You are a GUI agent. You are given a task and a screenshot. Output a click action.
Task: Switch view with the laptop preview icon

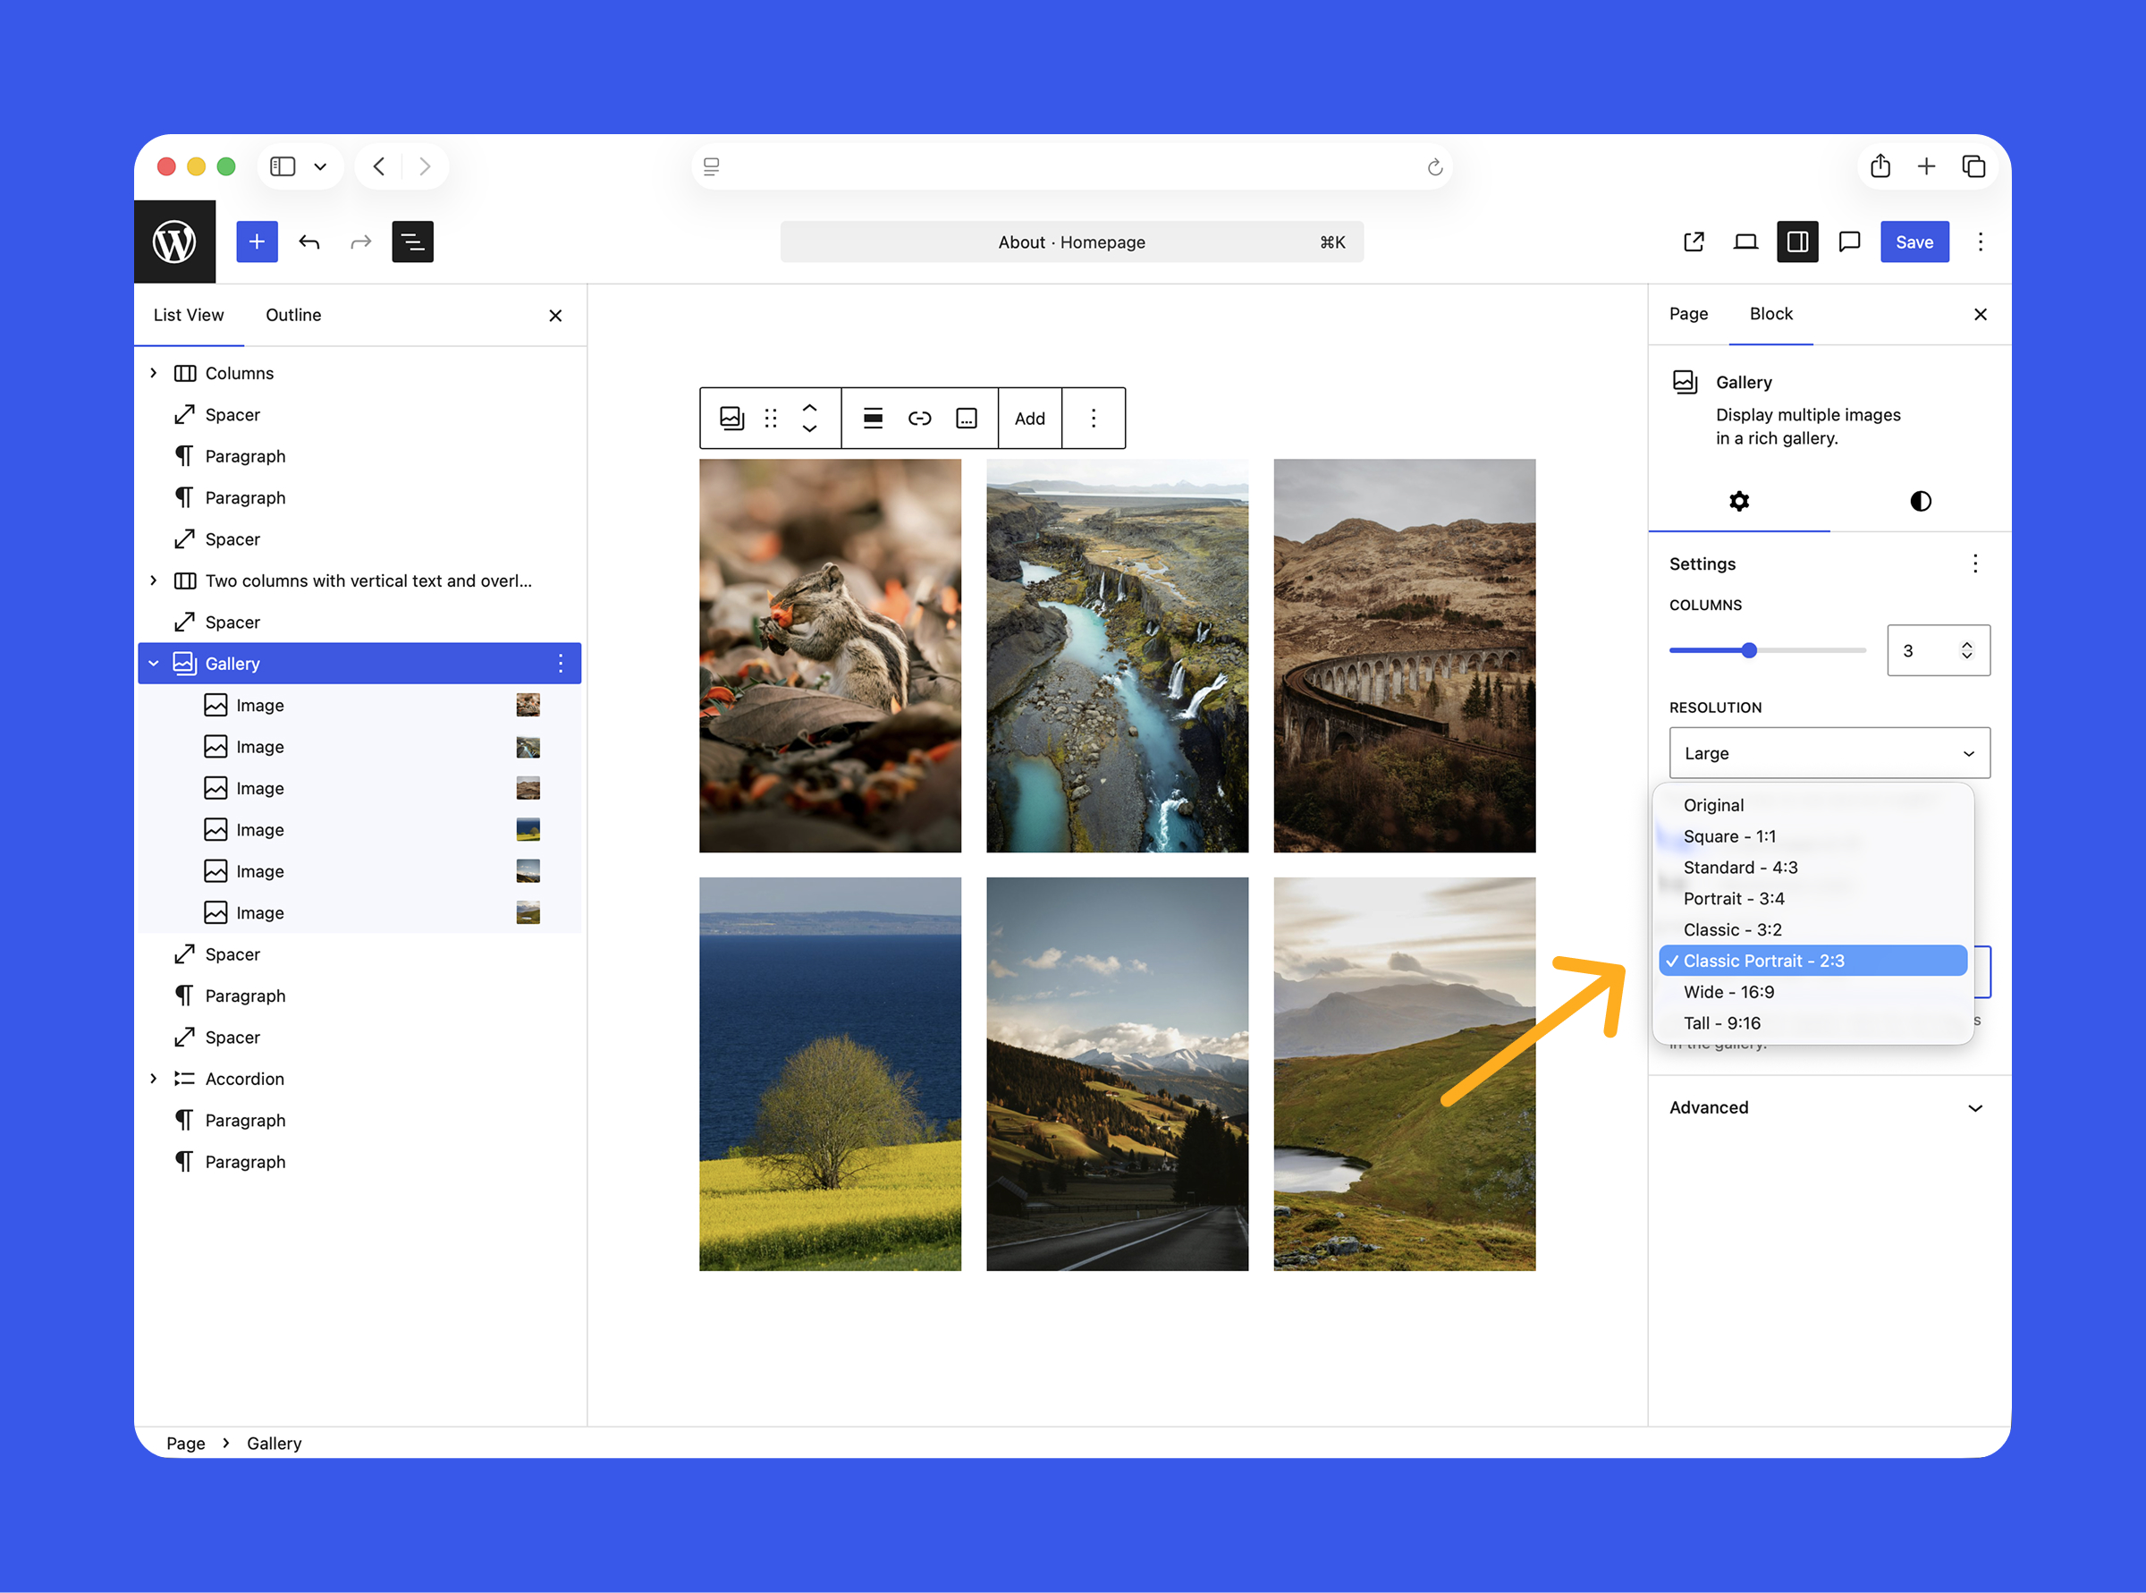click(1746, 242)
